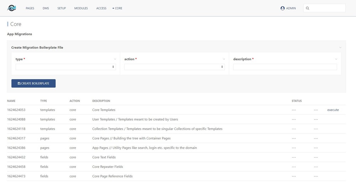Click the Core Repeater Fields description
The image size is (356, 187).
click(x=108, y=167)
